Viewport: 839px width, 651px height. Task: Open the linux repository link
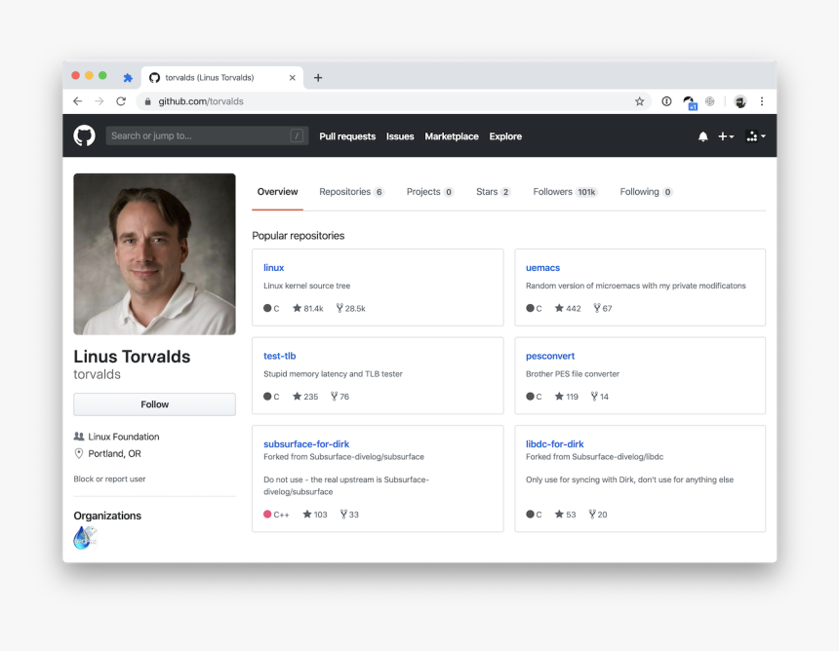pyautogui.click(x=273, y=268)
